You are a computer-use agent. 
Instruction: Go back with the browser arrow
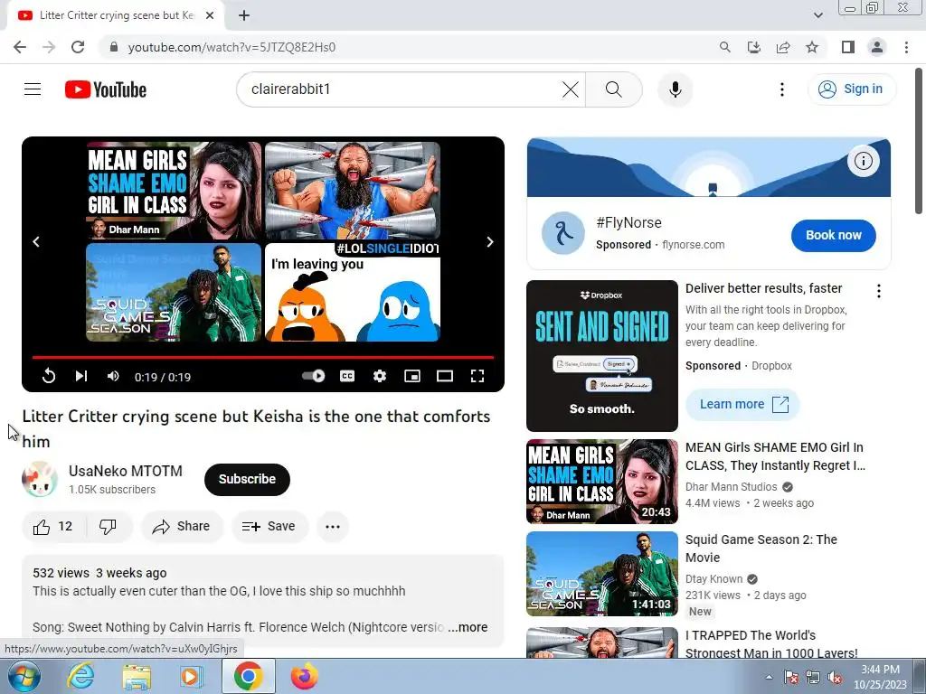[x=20, y=47]
